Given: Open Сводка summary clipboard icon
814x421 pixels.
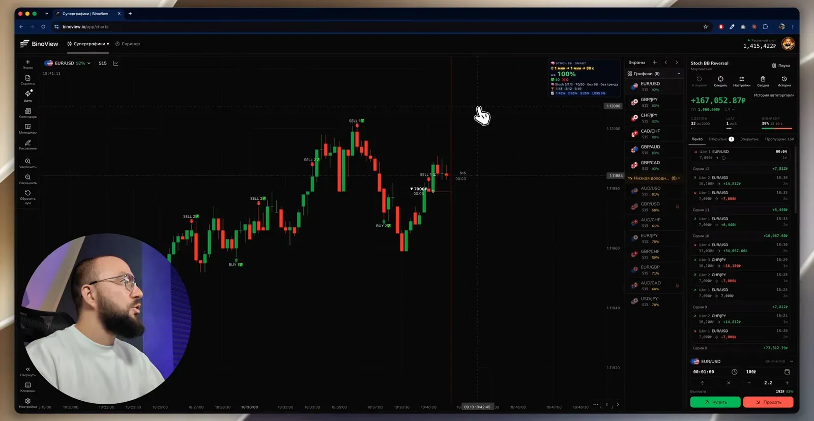Looking at the screenshot, I should point(763,81).
